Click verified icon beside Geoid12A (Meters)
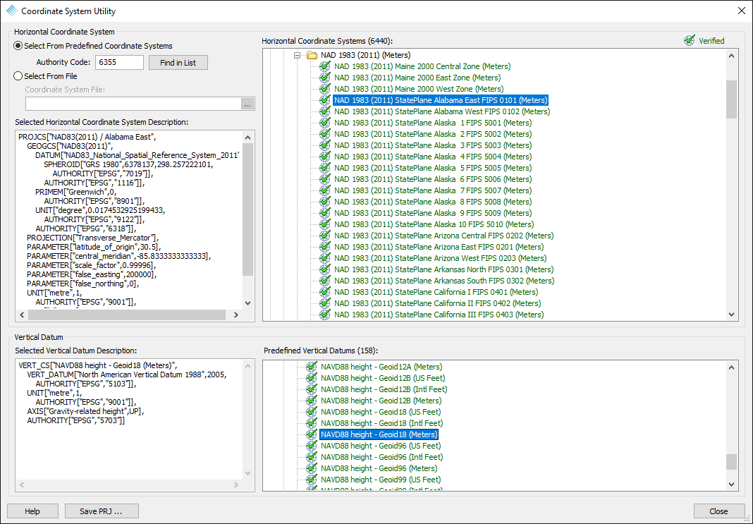 (312, 367)
